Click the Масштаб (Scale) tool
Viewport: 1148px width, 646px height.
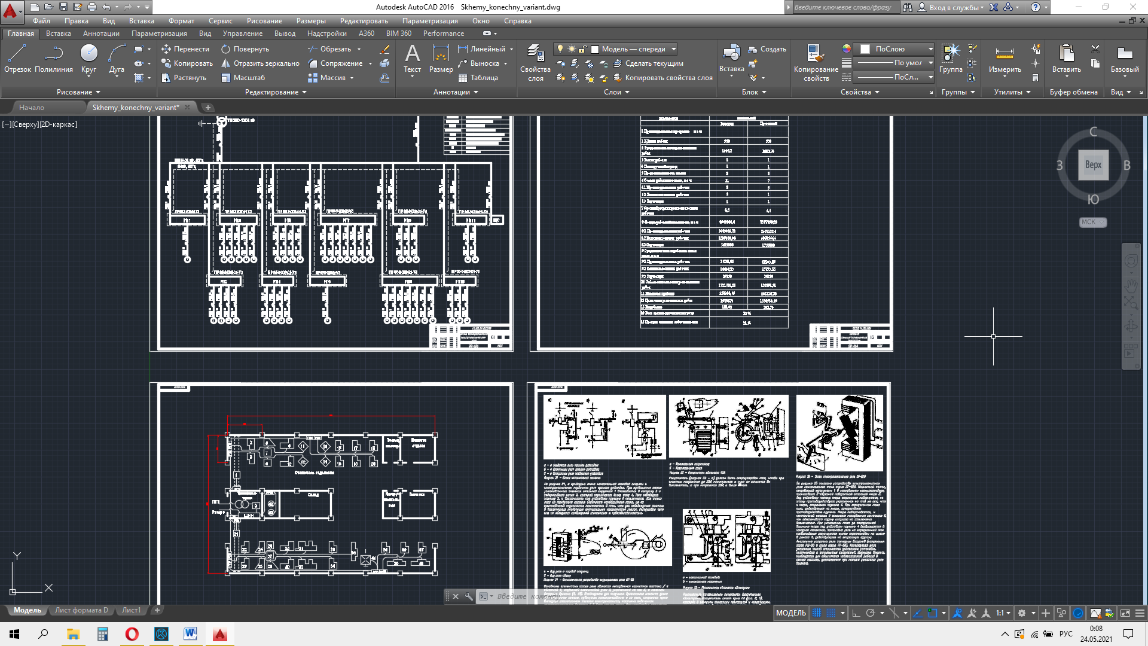[243, 78]
